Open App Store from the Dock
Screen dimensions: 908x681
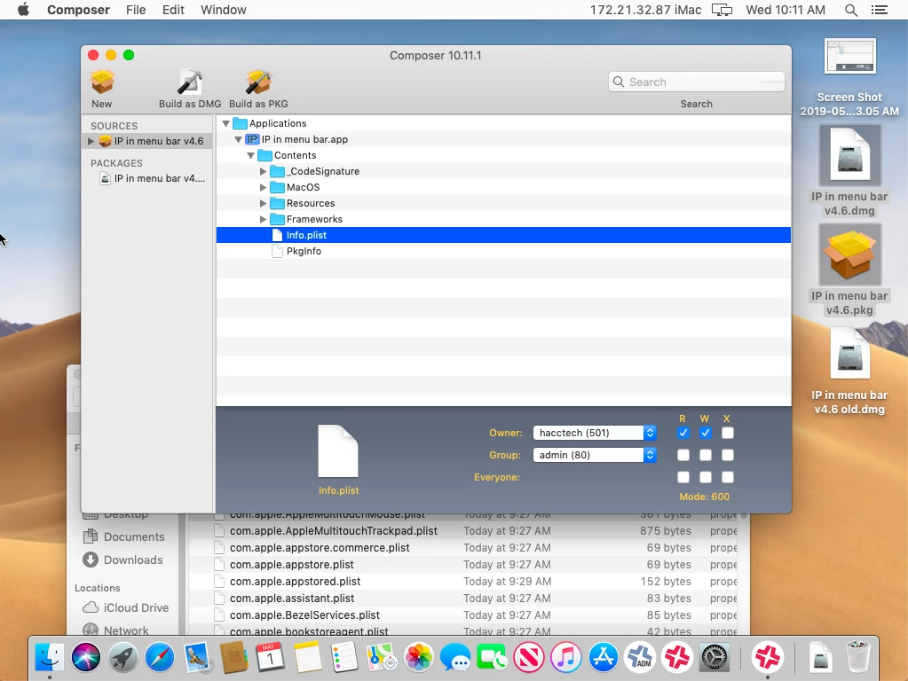pyautogui.click(x=603, y=657)
